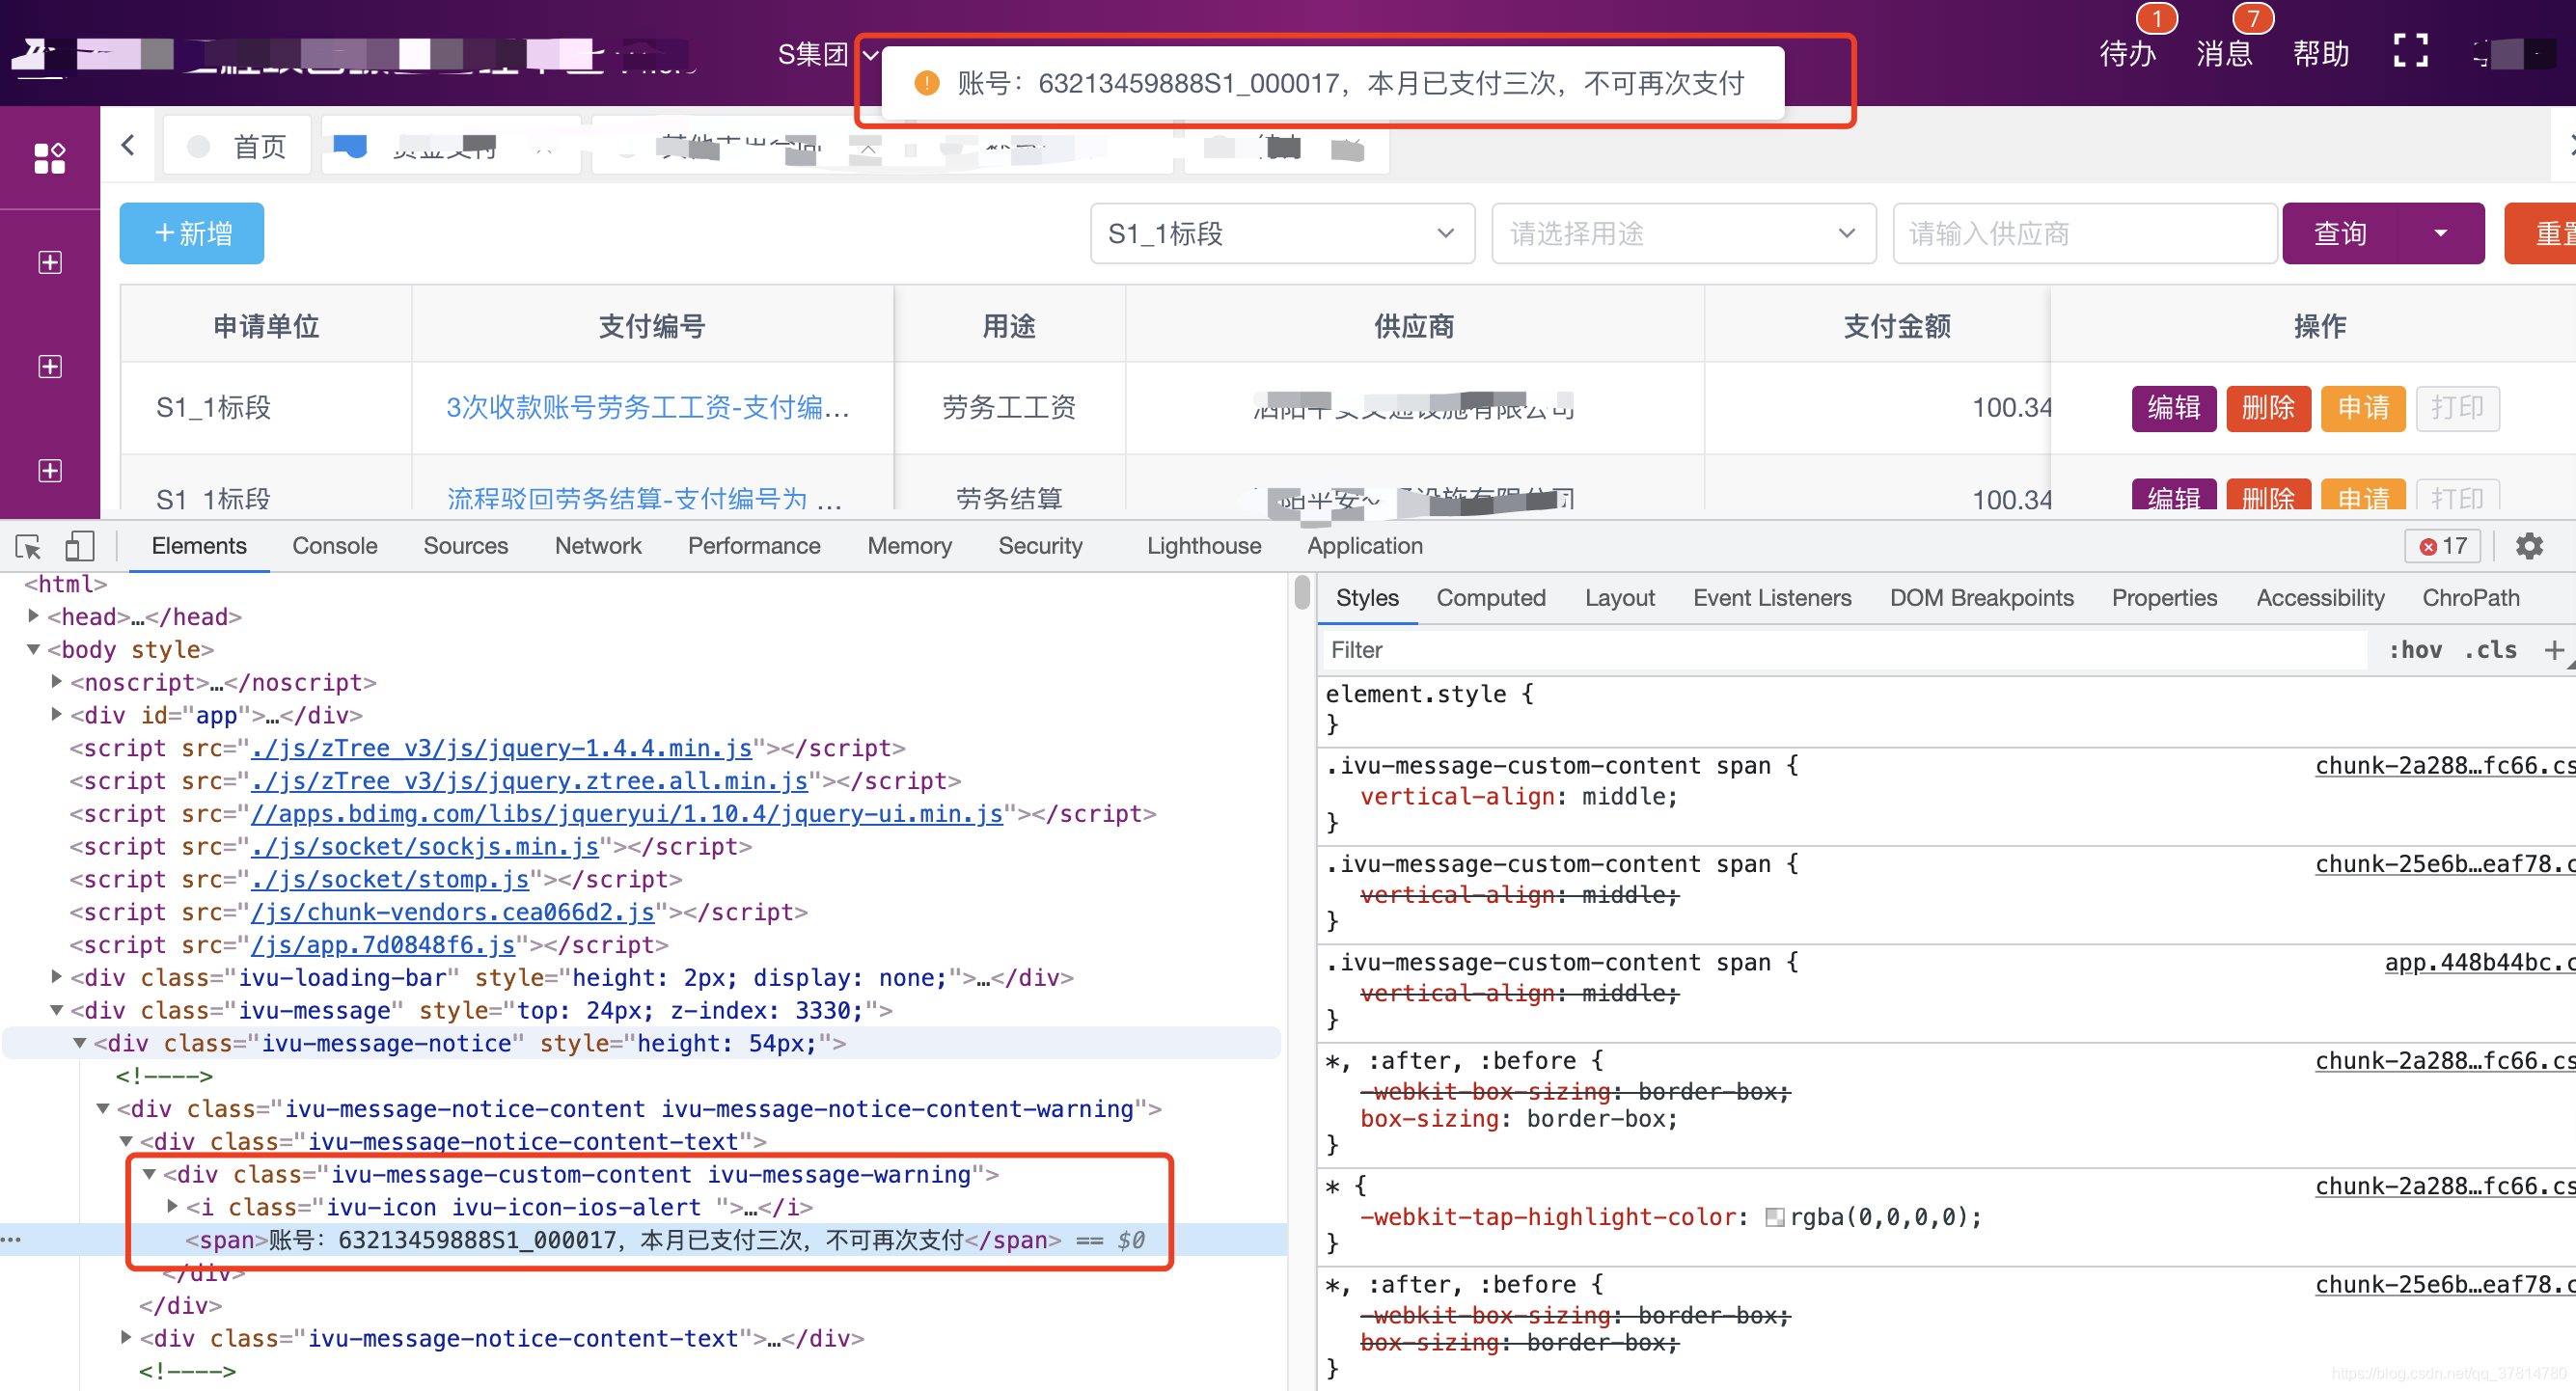The height and width of the screenshot is (1391, 2576).
Task: Toggle the :hov element state option
Action: tap(2414, 650)
